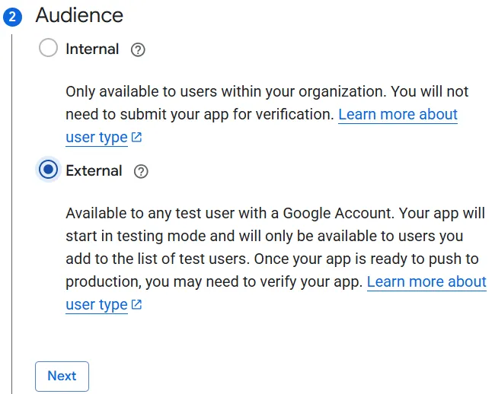Click external-link icon after Internal's user type
The width and height of the screenshot is (495, 394).
point(136,137)
